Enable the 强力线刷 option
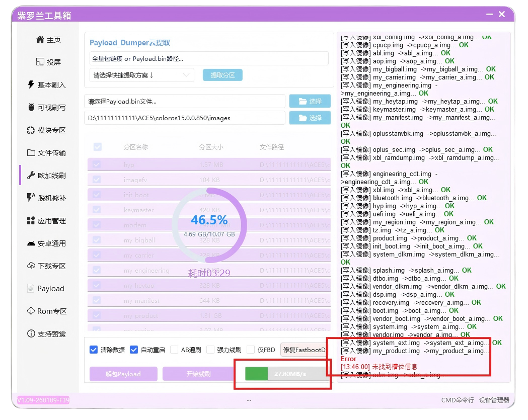 pos(210,350)
